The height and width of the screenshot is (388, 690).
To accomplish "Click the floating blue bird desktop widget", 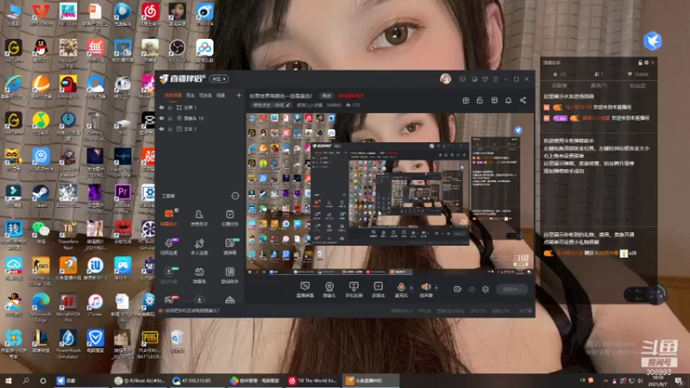I will click(x=652, y=41).
